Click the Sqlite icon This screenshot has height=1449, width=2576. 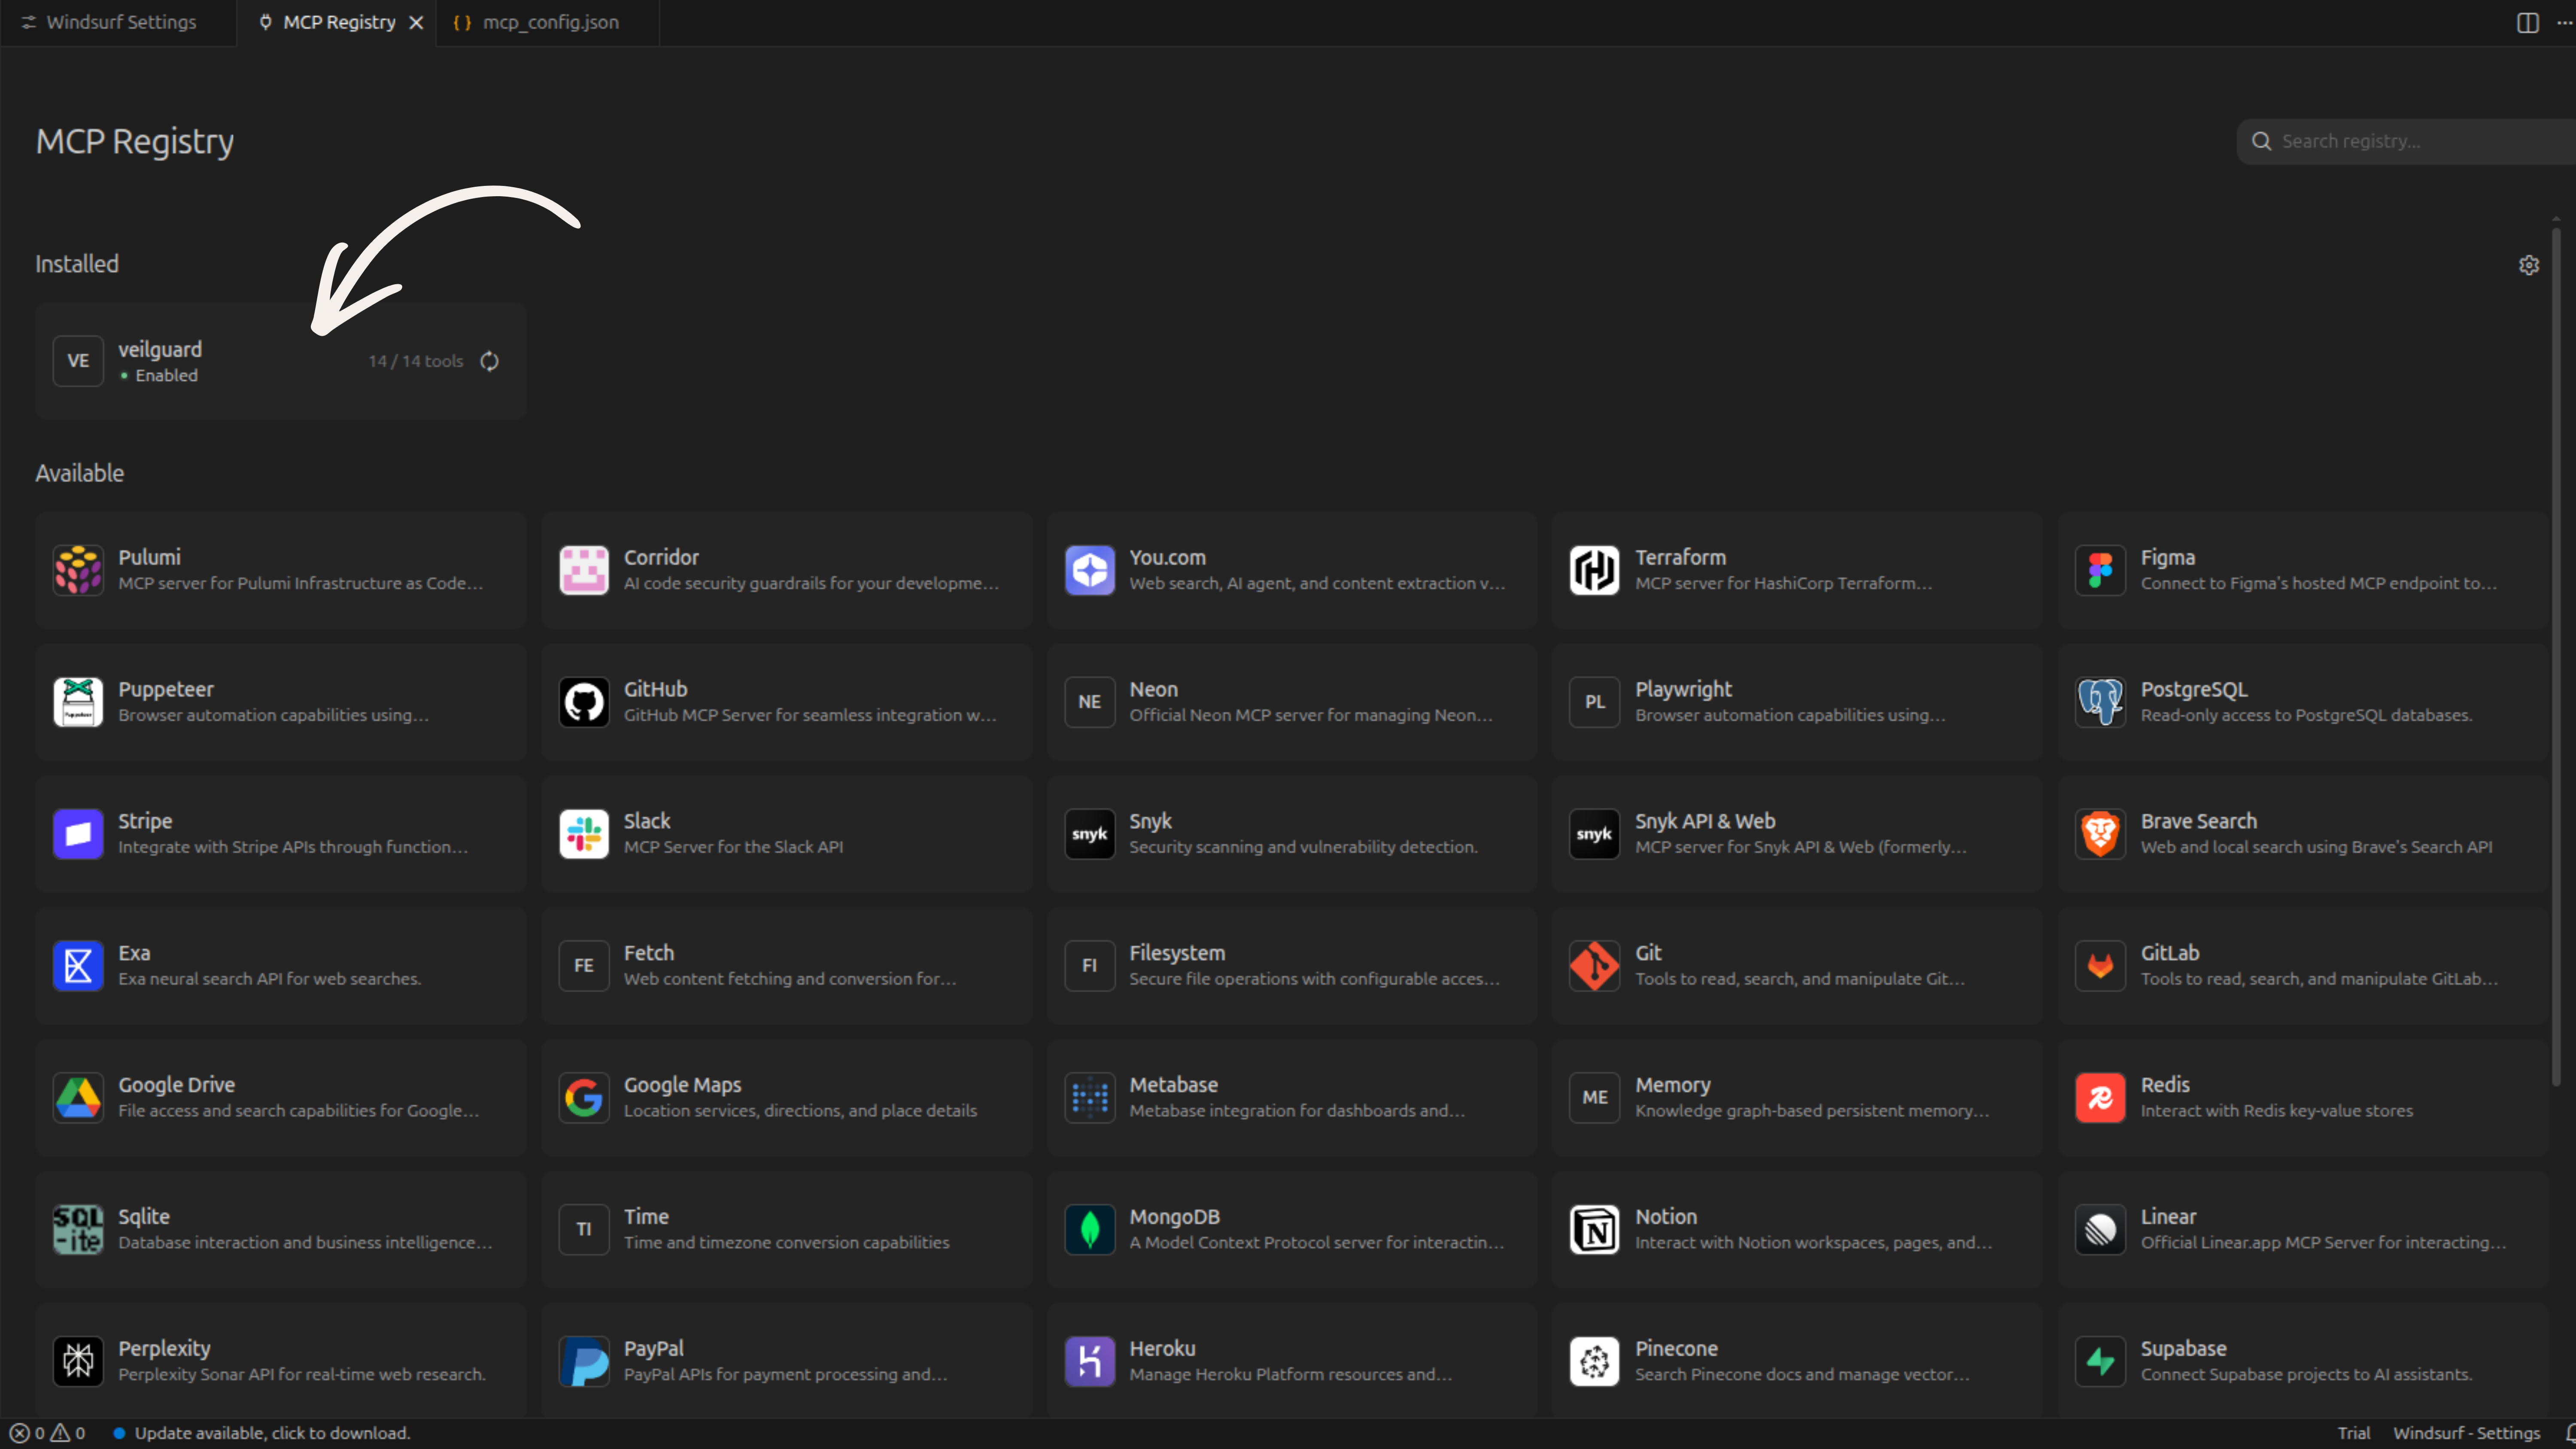pos(78,1230)
